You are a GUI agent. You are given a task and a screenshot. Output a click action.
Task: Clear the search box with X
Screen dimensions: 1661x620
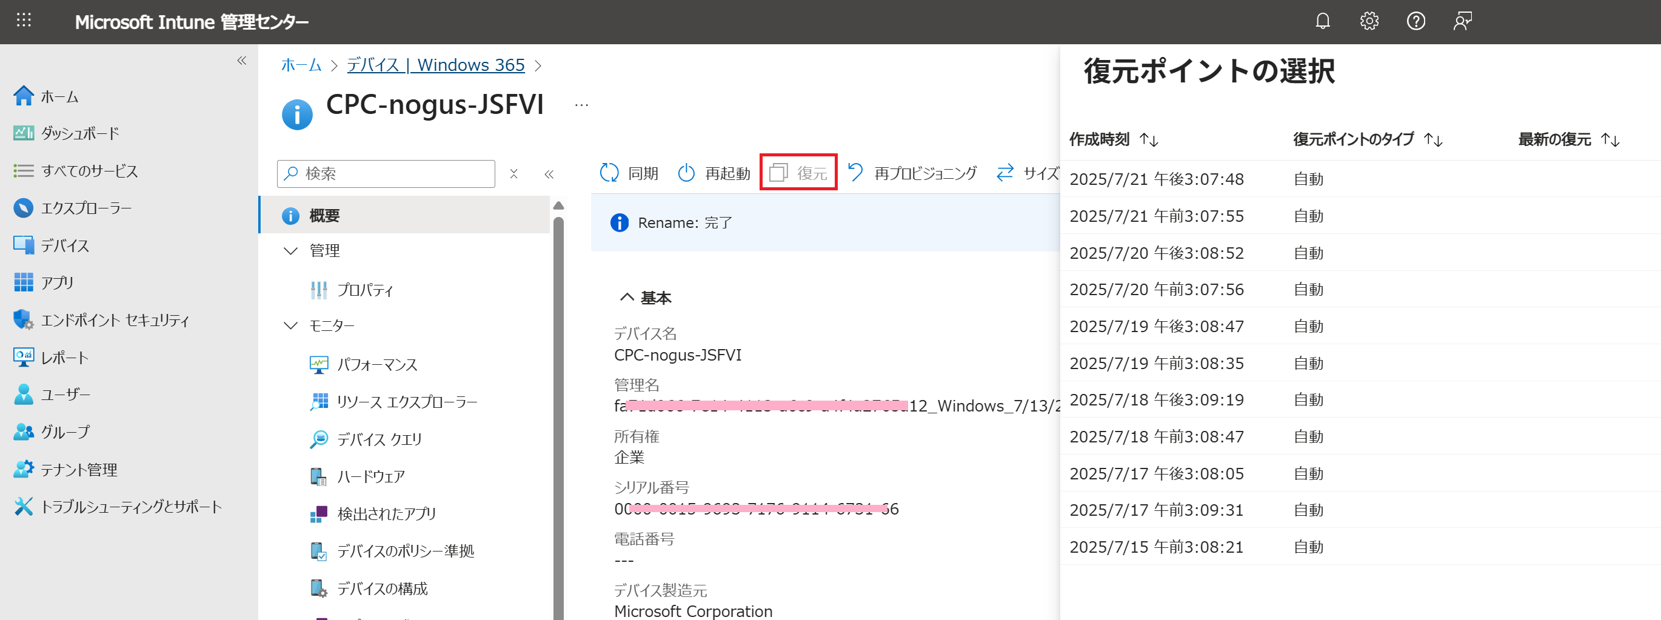(514, 174)
